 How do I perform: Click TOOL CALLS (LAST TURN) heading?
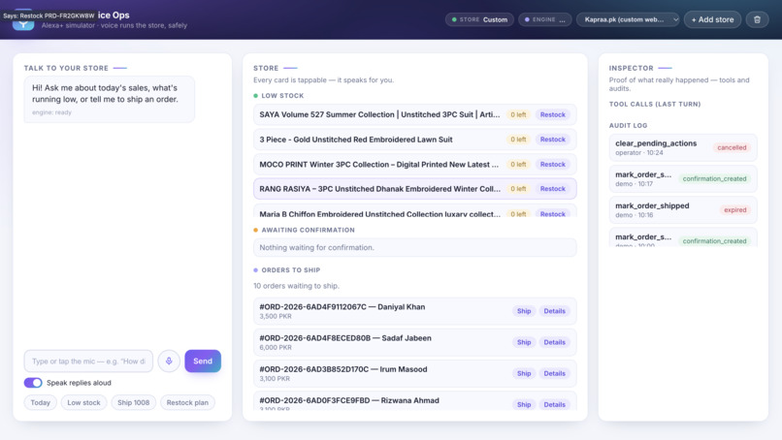coord(655,104)
